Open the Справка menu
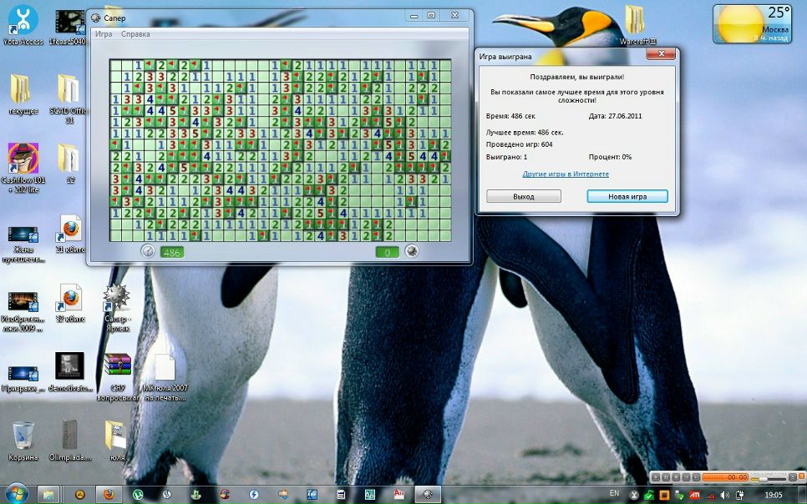The image size is (807, 504). pos(135,34)
